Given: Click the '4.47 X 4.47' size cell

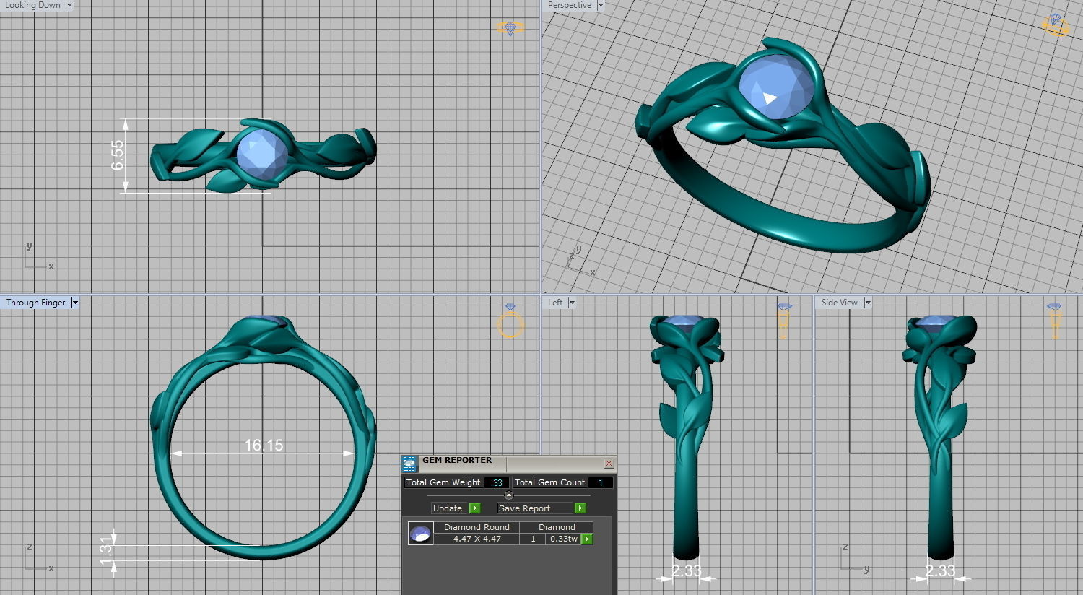Looking at the screenshot, I should [x=477, y=539].
